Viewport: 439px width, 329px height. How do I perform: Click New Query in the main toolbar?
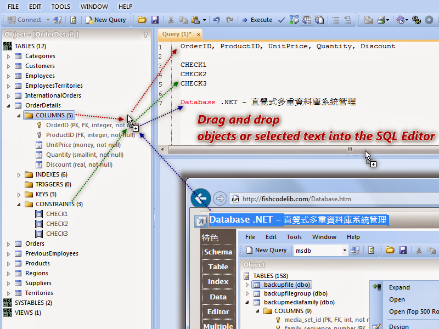105,20
